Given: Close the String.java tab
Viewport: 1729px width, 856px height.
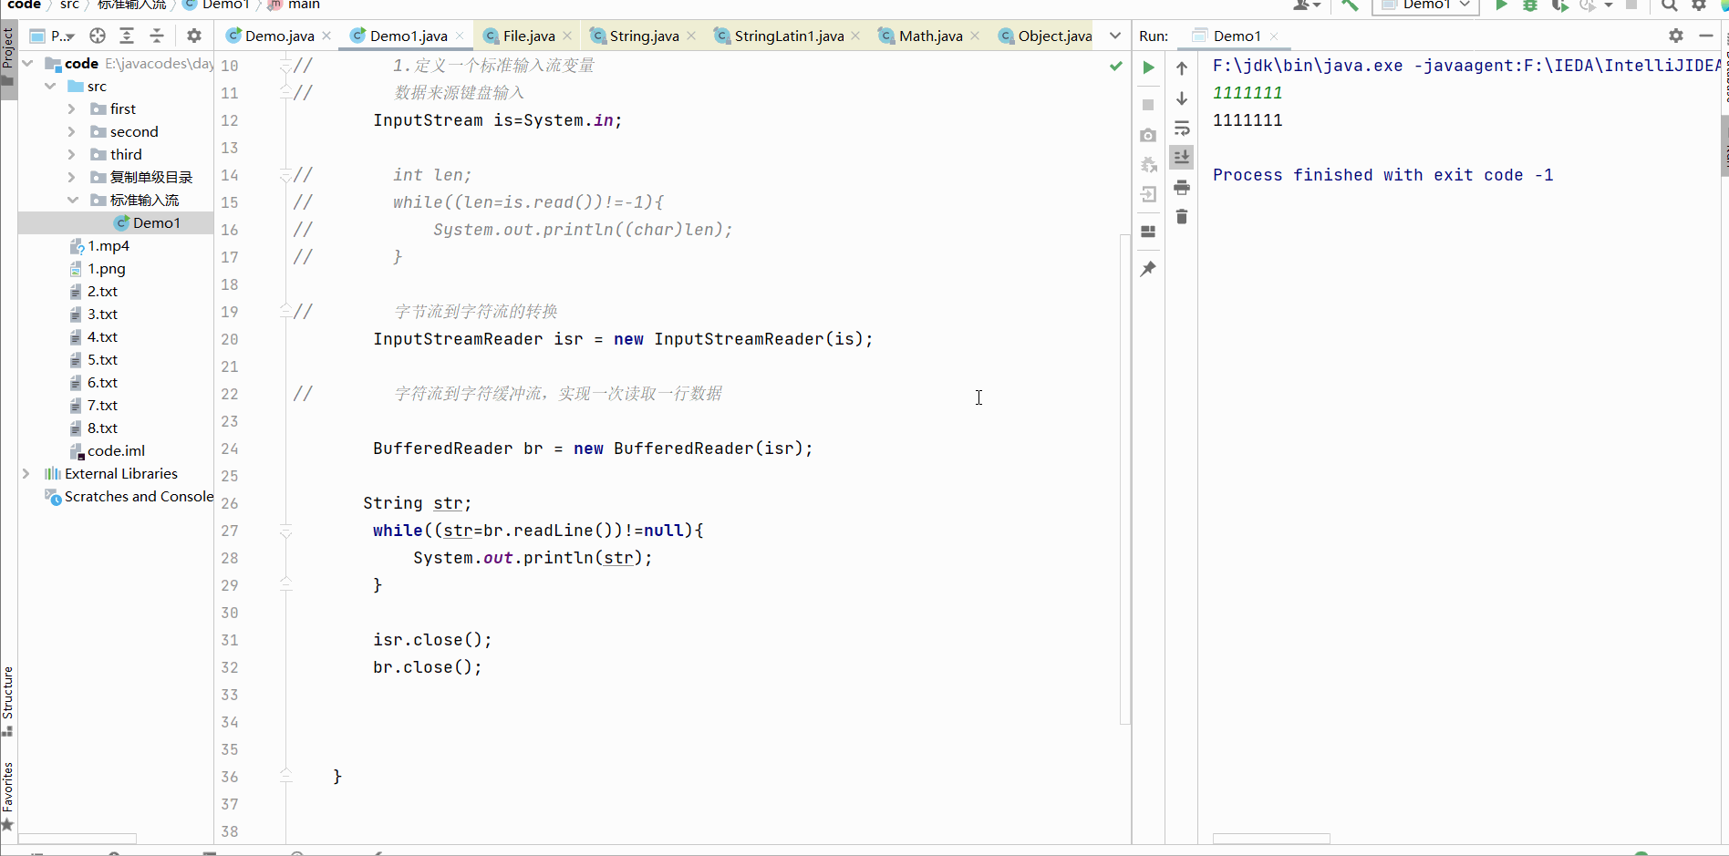Looking at the screenshot, I should 691,36.
